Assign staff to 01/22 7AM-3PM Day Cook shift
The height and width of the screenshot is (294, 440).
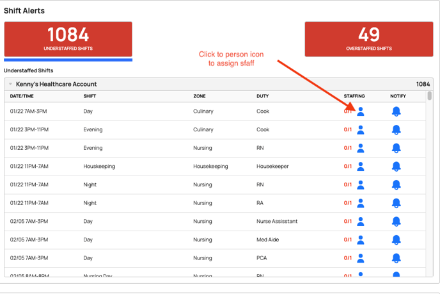pyautogui.click(x=361, y=111)
